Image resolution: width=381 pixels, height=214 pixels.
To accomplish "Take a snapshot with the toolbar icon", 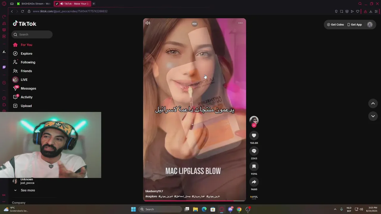I will click(341, 11).
